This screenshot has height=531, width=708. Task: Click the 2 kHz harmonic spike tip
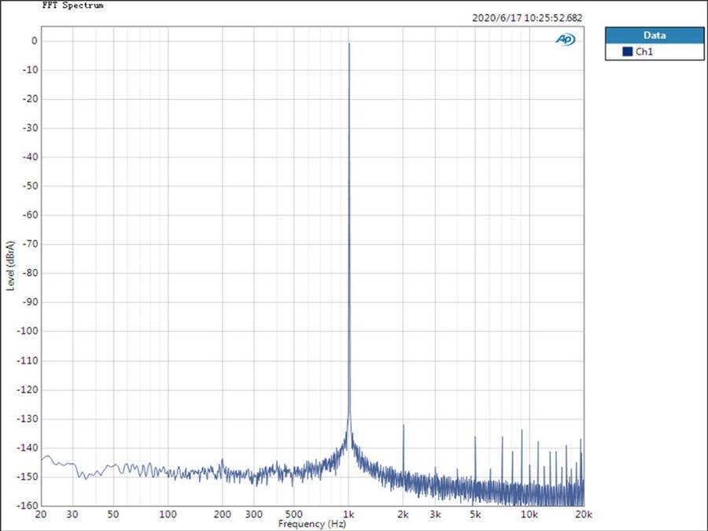coord(404,426)
